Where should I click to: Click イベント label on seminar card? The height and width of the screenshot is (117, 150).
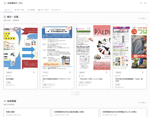(x=45, y=72)
